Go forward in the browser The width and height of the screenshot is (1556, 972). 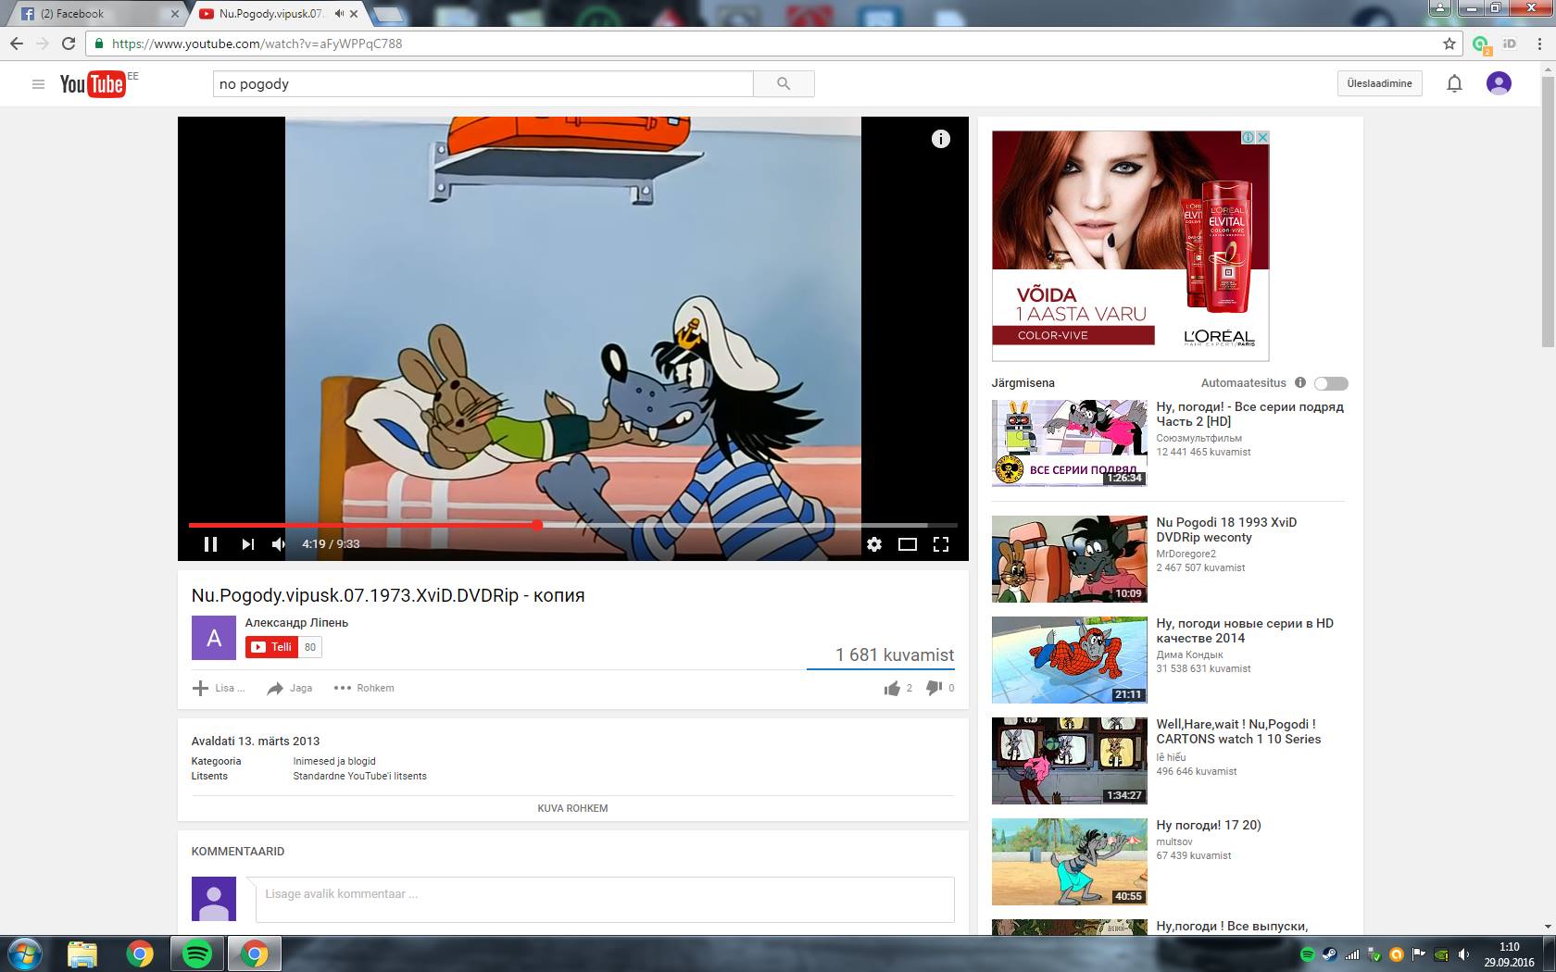[43, 44]
